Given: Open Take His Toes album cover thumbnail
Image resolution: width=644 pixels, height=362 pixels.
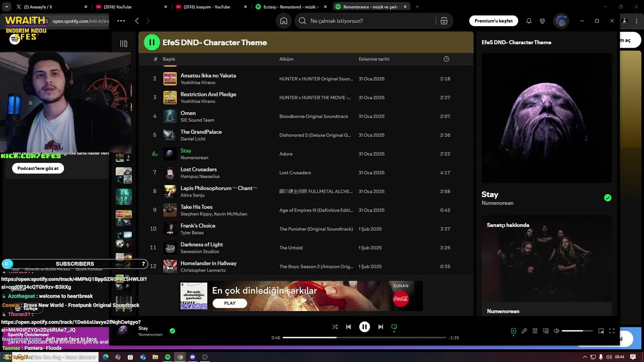Looking at the screenshot, I should [x=170, y=210].
